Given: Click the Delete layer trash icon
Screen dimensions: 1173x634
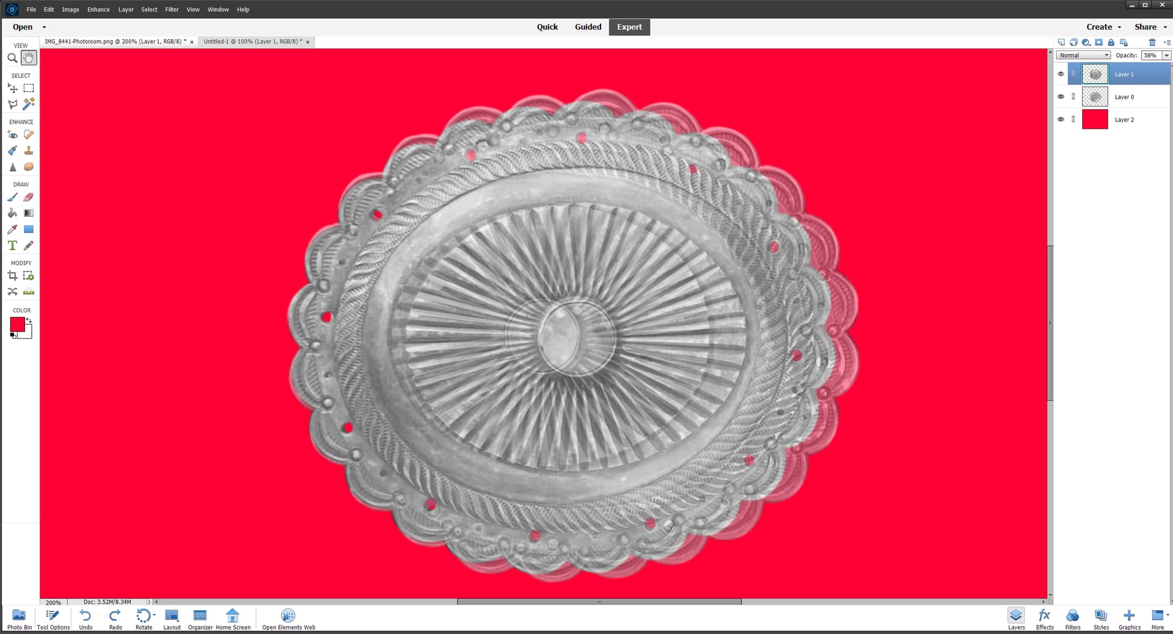Looking at the screenshot, I should (x=1152, y=42).
